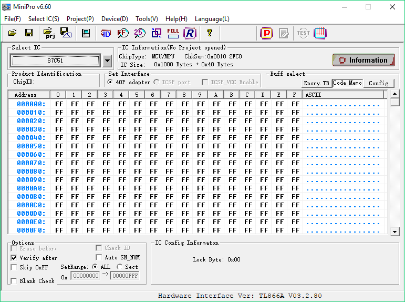Open the Device(D) menu

click(115, 19)
